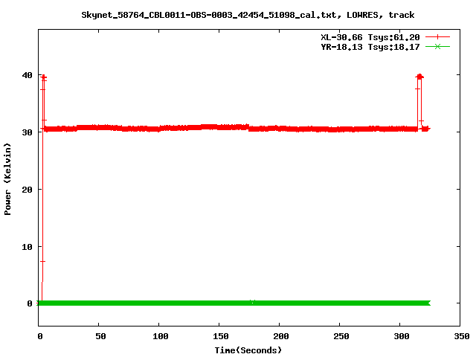Click the x-axis tick label 50
476x357 pixels.
coord(100,336)
